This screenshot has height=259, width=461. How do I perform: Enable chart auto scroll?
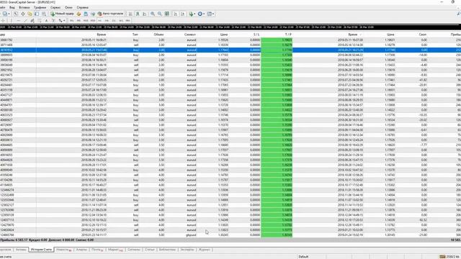coord(175,14)
